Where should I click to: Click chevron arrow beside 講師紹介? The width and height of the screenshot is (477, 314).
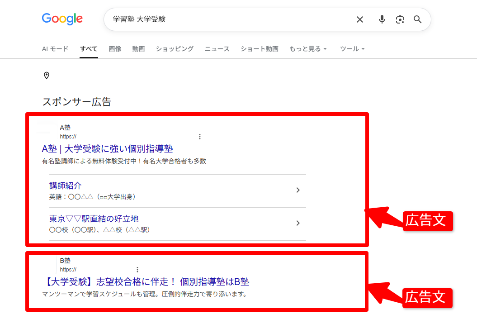coord(298,190)
